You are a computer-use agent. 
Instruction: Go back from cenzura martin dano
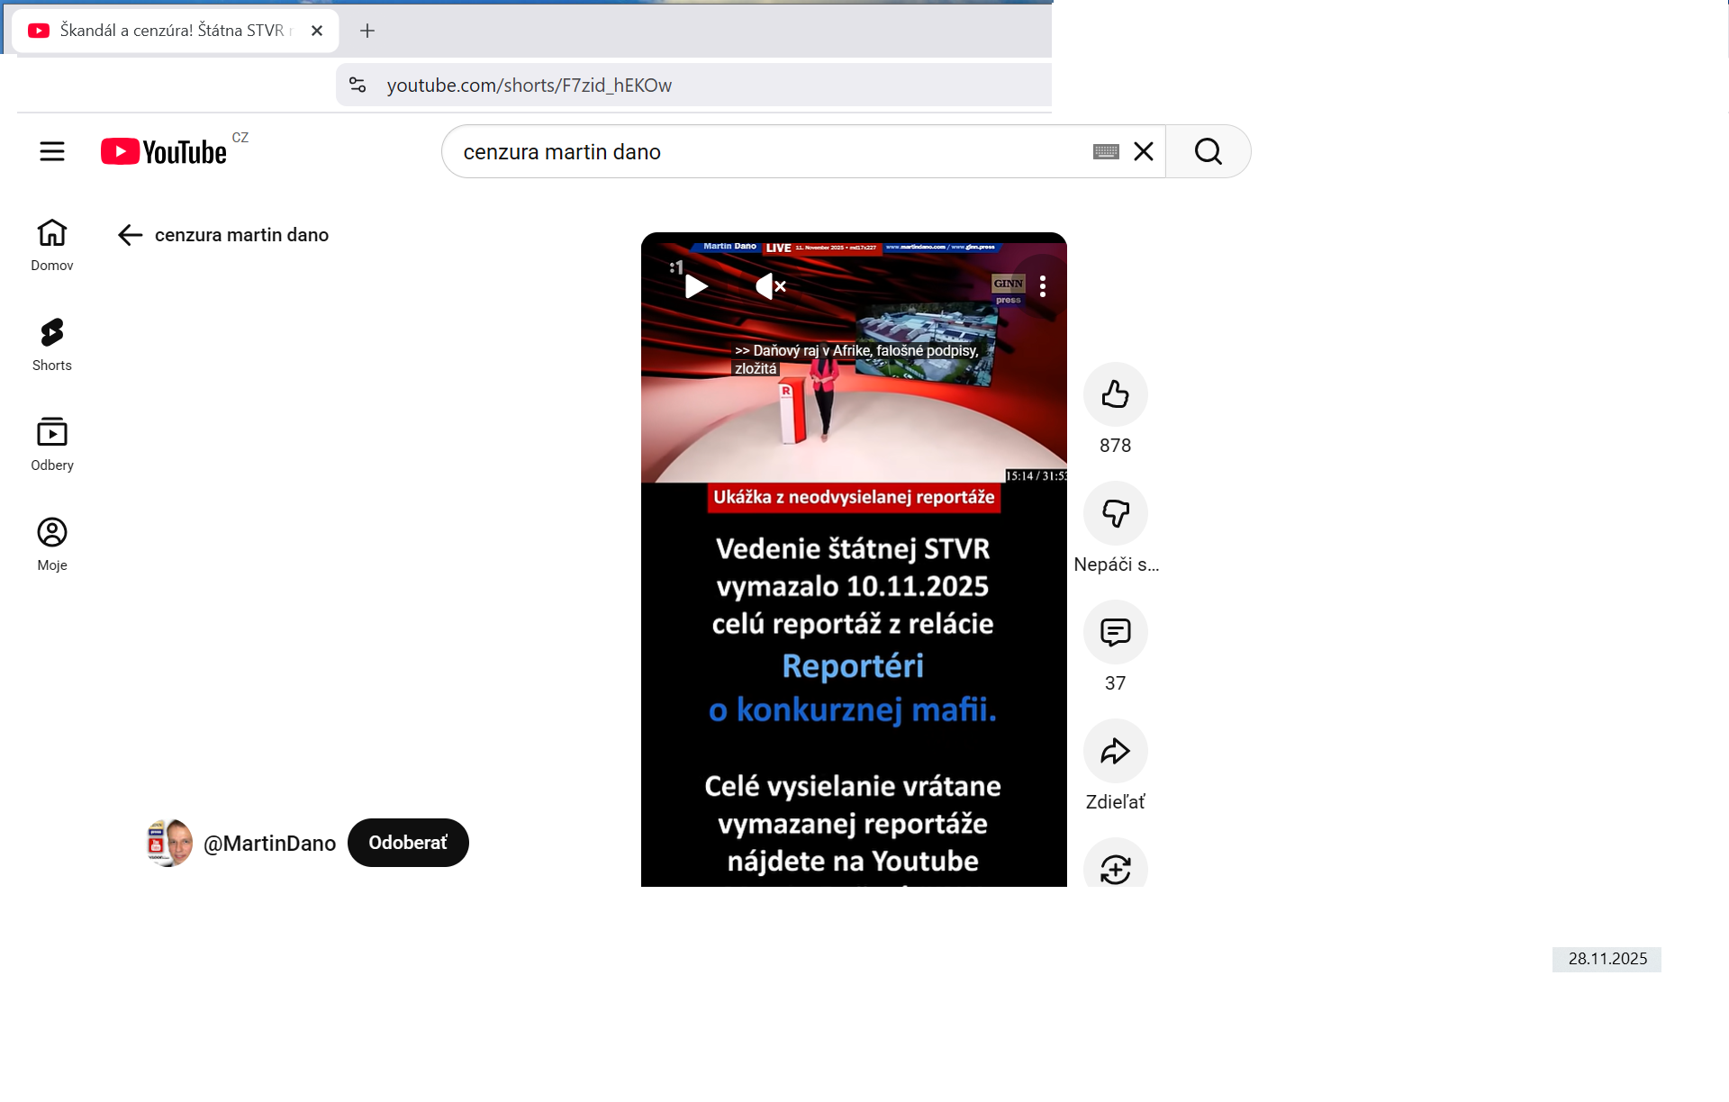(x=131, y=235)
